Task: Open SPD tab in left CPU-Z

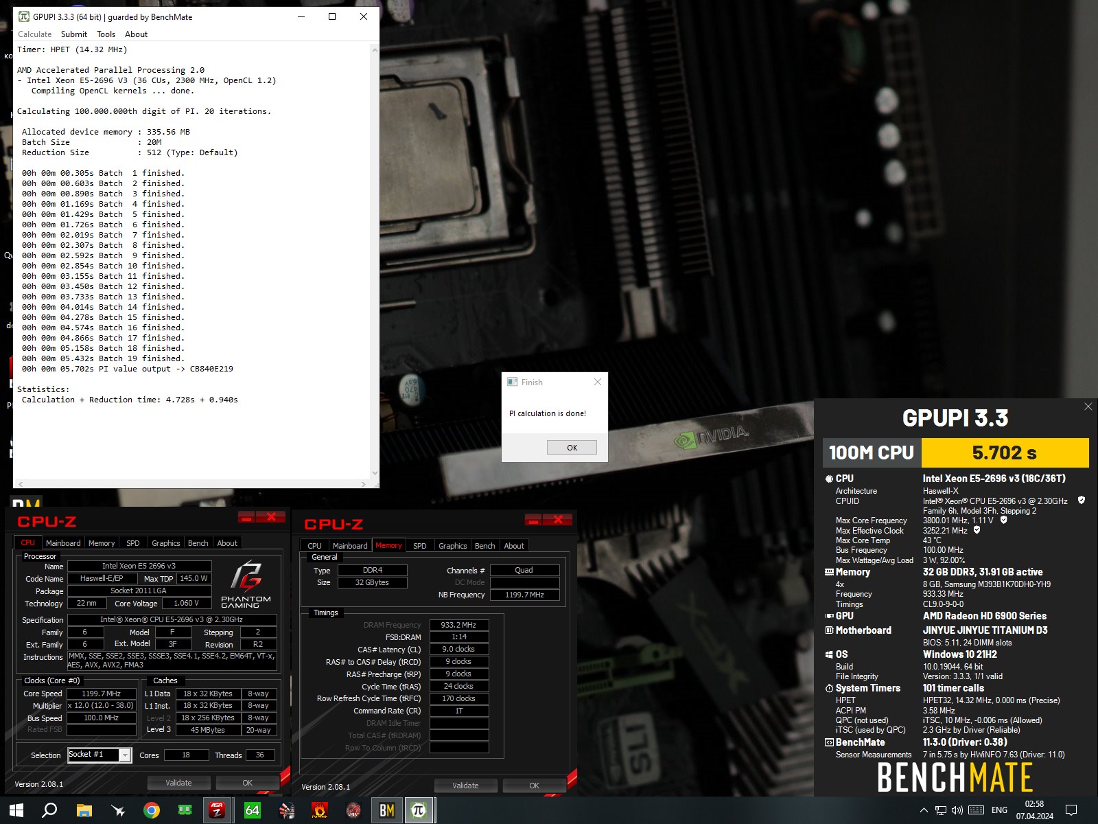Action: click(x=133, y=543)
